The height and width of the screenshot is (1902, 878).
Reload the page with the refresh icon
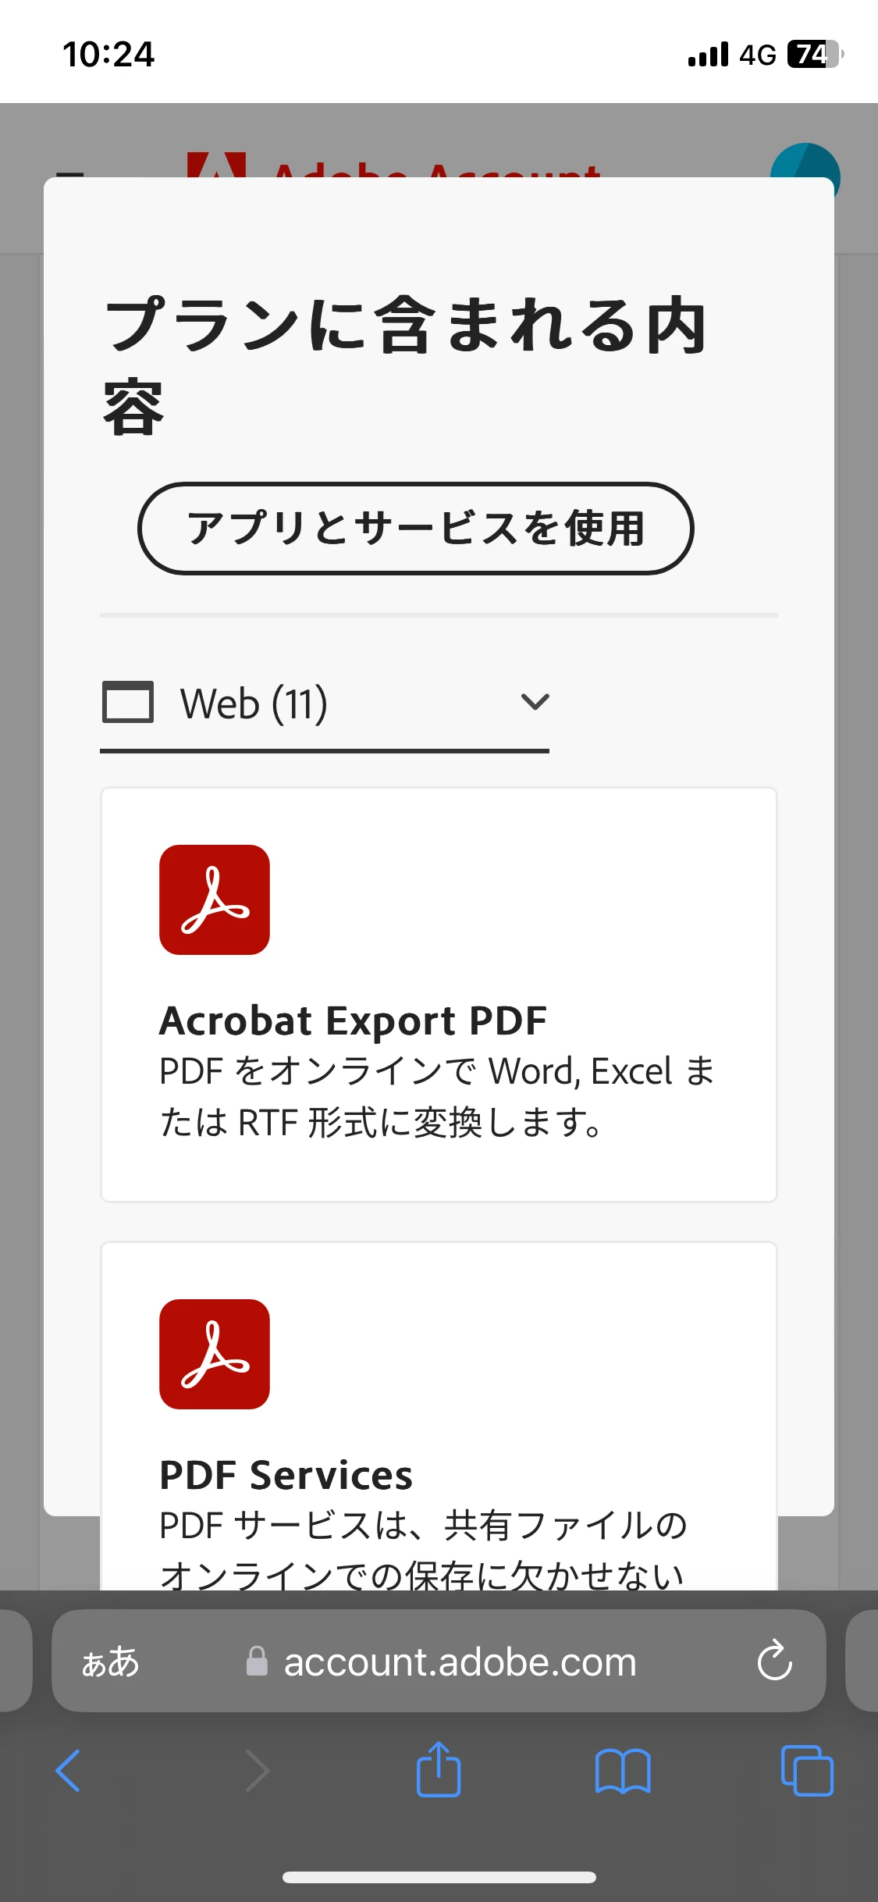pos(774,1660)
